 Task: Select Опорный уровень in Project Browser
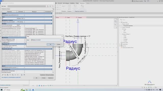point(128,26)
